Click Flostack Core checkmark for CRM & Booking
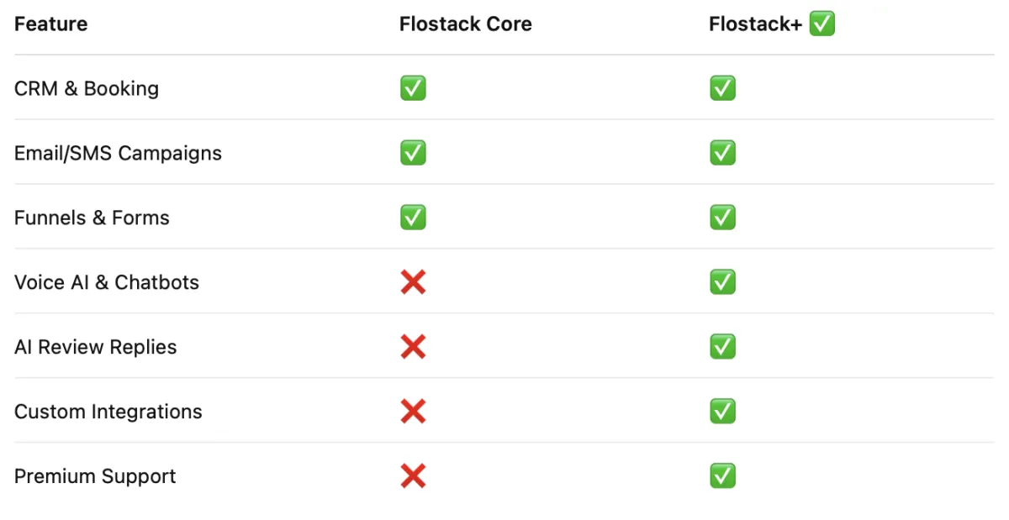The width and height of the screenshot is (1009, 520). (413, 88)
